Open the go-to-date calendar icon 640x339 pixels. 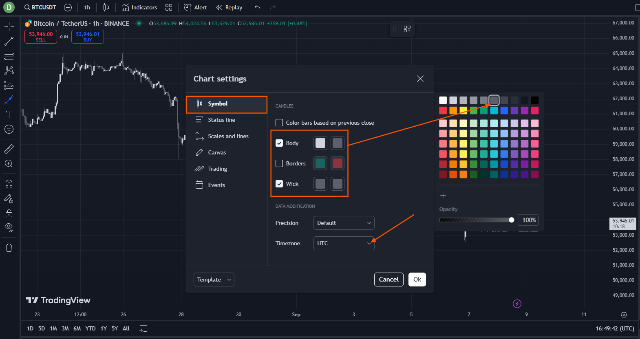point(143,328)
